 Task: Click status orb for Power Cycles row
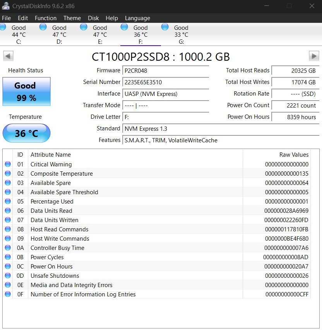(8, 257)
